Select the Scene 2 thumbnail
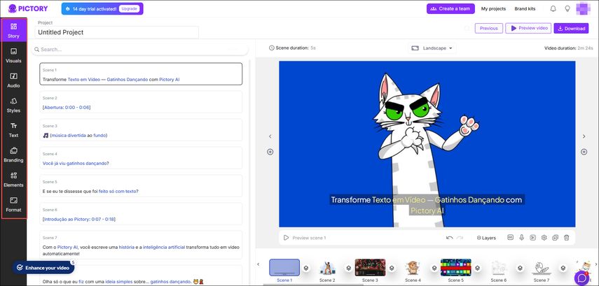The image size is (599, 286). click(x=327, y=267)
